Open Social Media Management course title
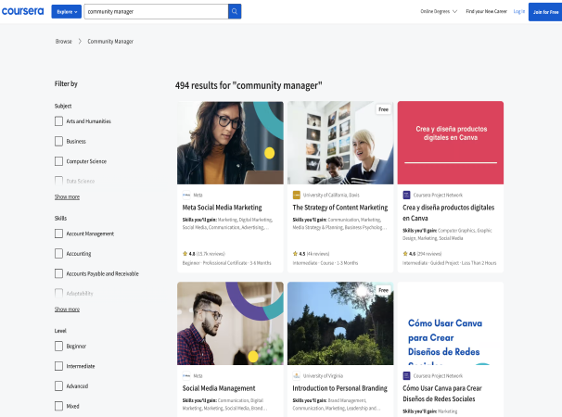 [x=219, y=388]
